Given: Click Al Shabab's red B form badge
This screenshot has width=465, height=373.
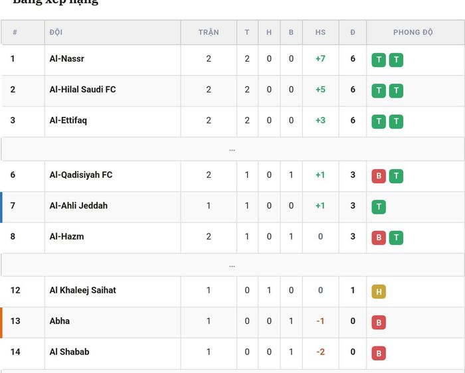Looking at the screenshot, I should pyautogui.click(x=379, y=353).
